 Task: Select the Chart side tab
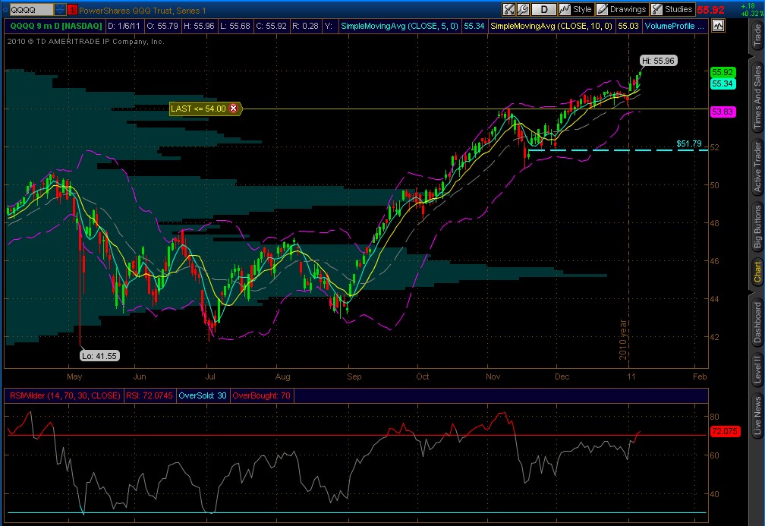(757, 272)
